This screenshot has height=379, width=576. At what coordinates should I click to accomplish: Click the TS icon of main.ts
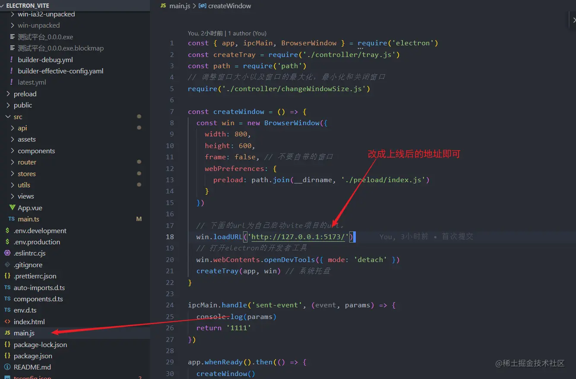pyautogui.click(x=11, y=219)
